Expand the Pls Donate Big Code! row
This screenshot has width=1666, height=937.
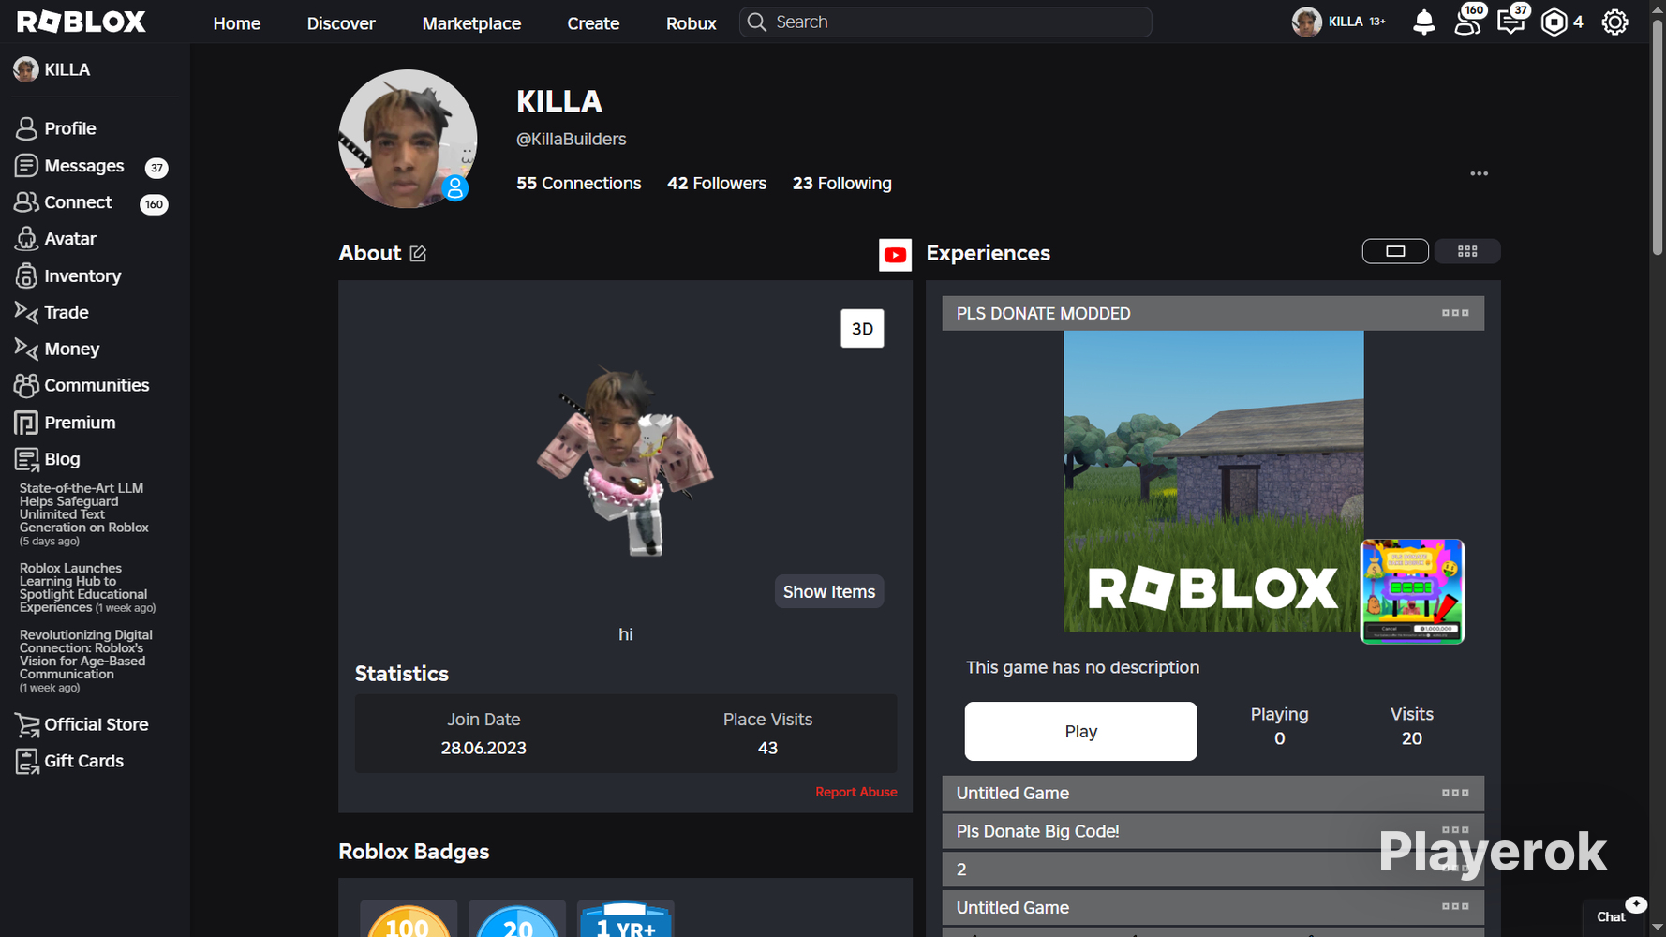(x=1212, y=831)
